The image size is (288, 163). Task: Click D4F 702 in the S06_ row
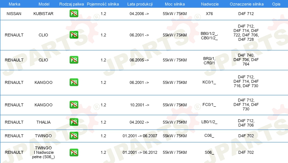coord(246,152)
